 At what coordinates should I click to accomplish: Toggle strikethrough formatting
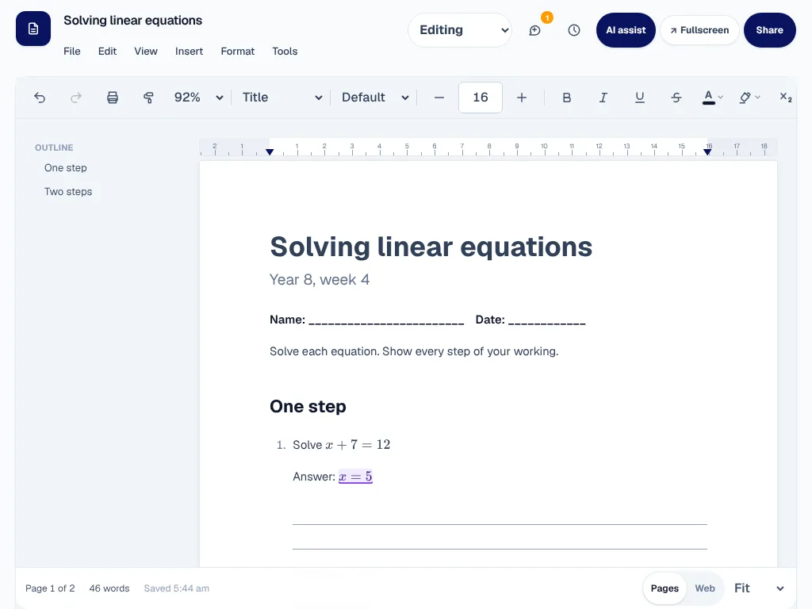point(676,98)
